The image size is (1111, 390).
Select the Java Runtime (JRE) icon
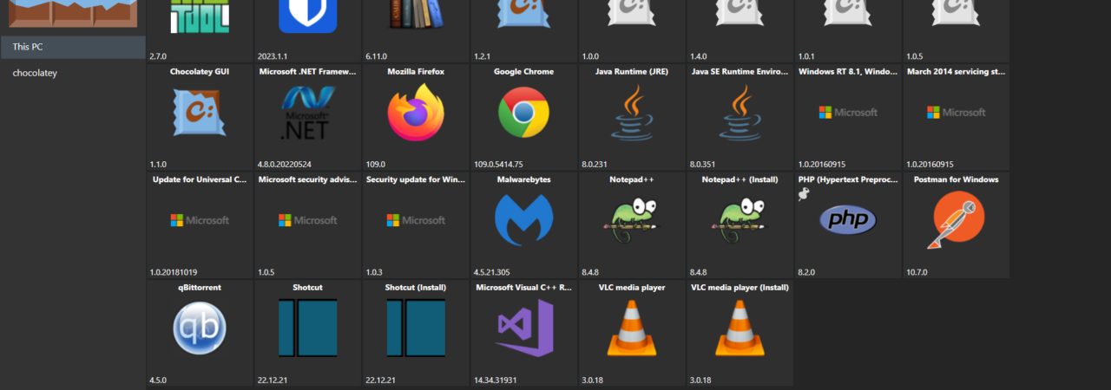(631, 113)
